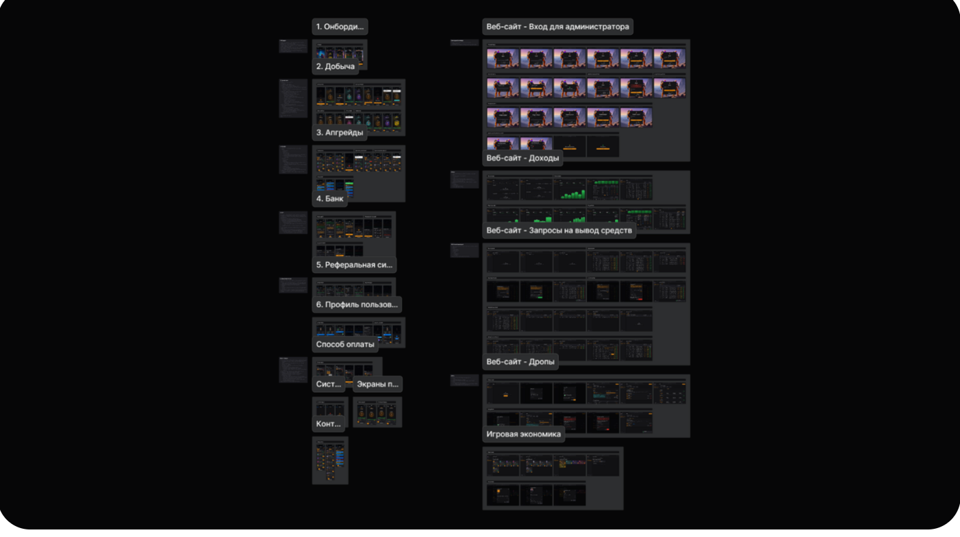Click the "Веб-сайт - Доходы" label
The height and width of the screenshot is (537, 960).
pos(522,158)
